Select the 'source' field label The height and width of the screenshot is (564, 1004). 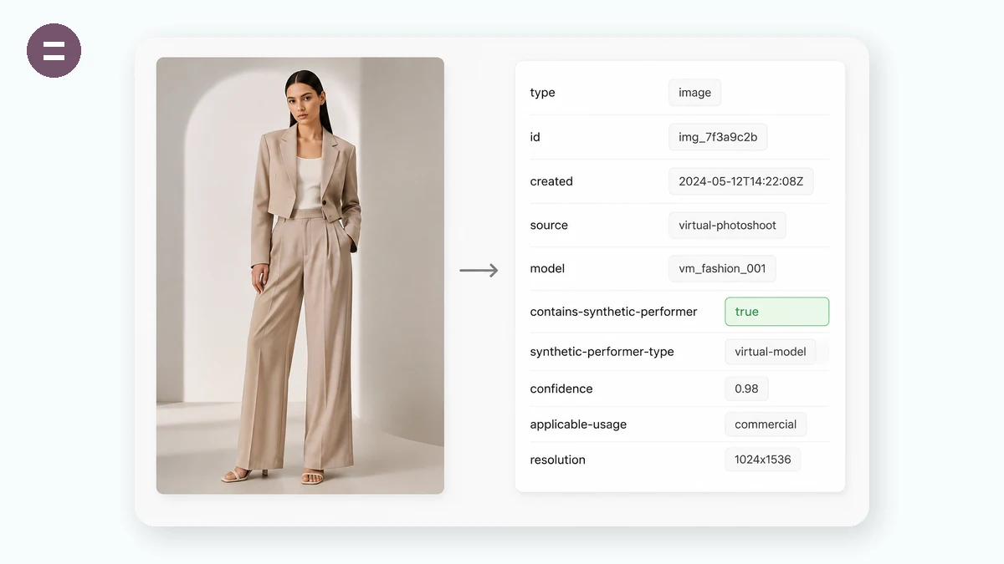coord(549,226)
